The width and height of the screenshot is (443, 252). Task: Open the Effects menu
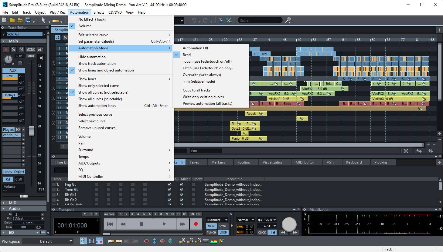point(99,12)
